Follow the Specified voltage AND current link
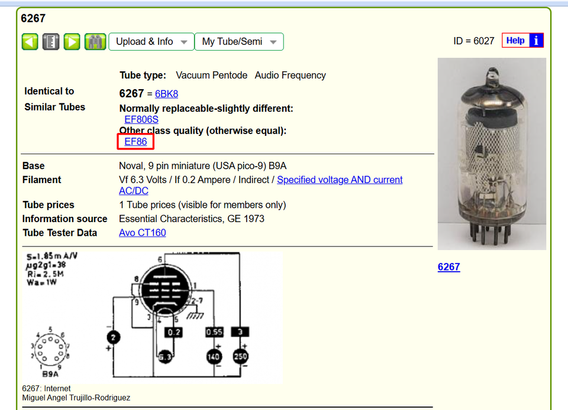 pyautogui.click(x=340, y=180)
